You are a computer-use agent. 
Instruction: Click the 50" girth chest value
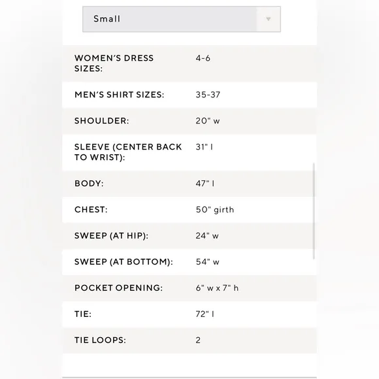point(215,210)
